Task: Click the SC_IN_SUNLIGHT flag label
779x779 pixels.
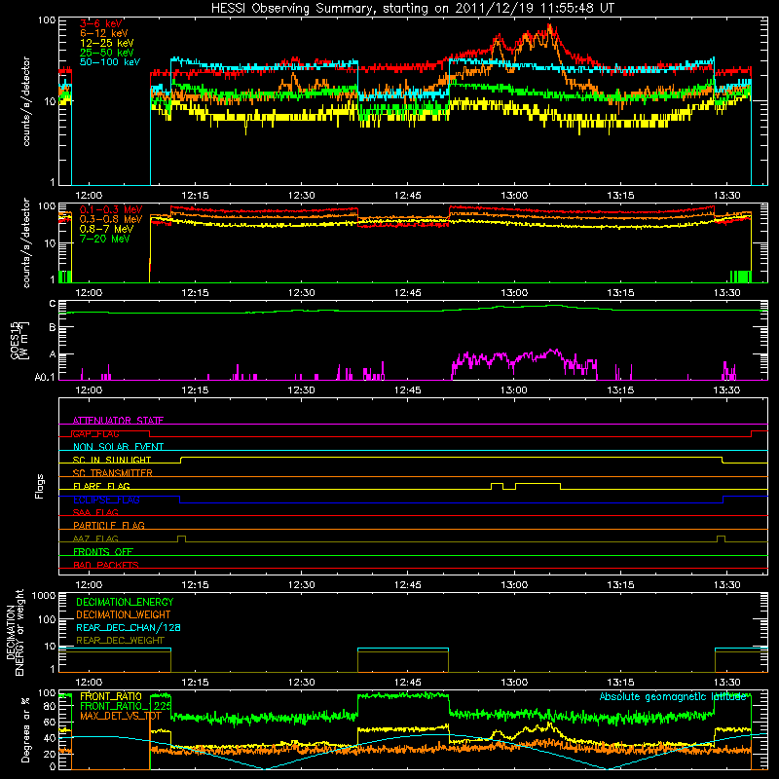Action: tap(112, 460)
